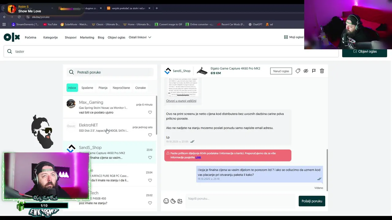
Task: Open a new browser tab
Action: (x=157, y=8)
